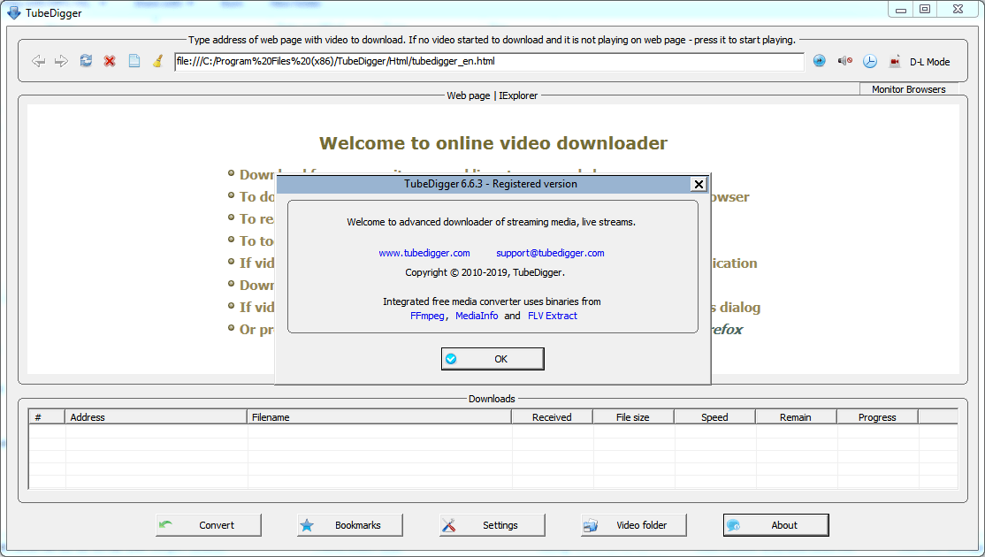Viewport: 985px width, 557px height.
Task: Minimize the TubeDigger window
Action: point(901,9)
